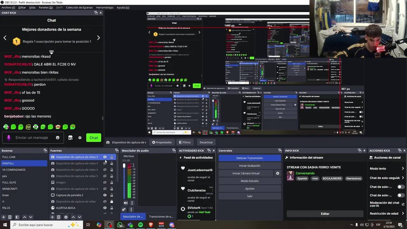Float the Fuentes dock panel
Screen dimensions: 407x229
pyautogui.click(x=117, y=150)
